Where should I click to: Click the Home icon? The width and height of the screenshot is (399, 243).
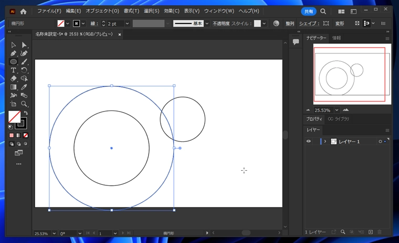pos(23,12)
